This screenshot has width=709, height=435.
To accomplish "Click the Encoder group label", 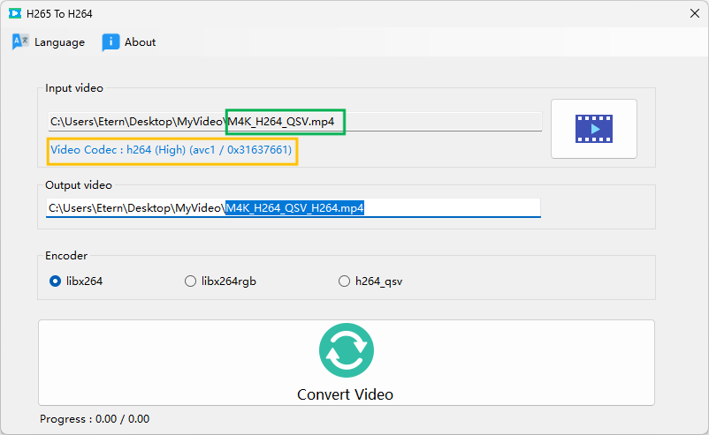I will click(66, 255).
